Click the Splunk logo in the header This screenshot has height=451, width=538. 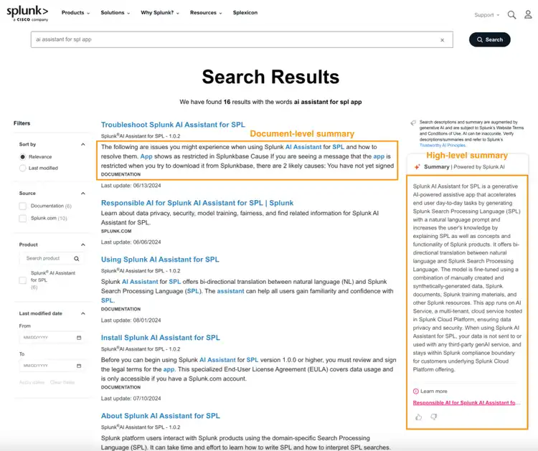coord(29,12)
